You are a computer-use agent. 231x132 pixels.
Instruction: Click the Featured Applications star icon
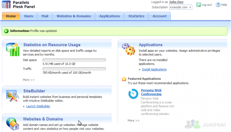[124, 79]
